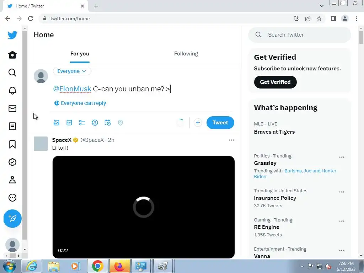
Task: Click the Get Verified button
Action: [x=275, y=82]
